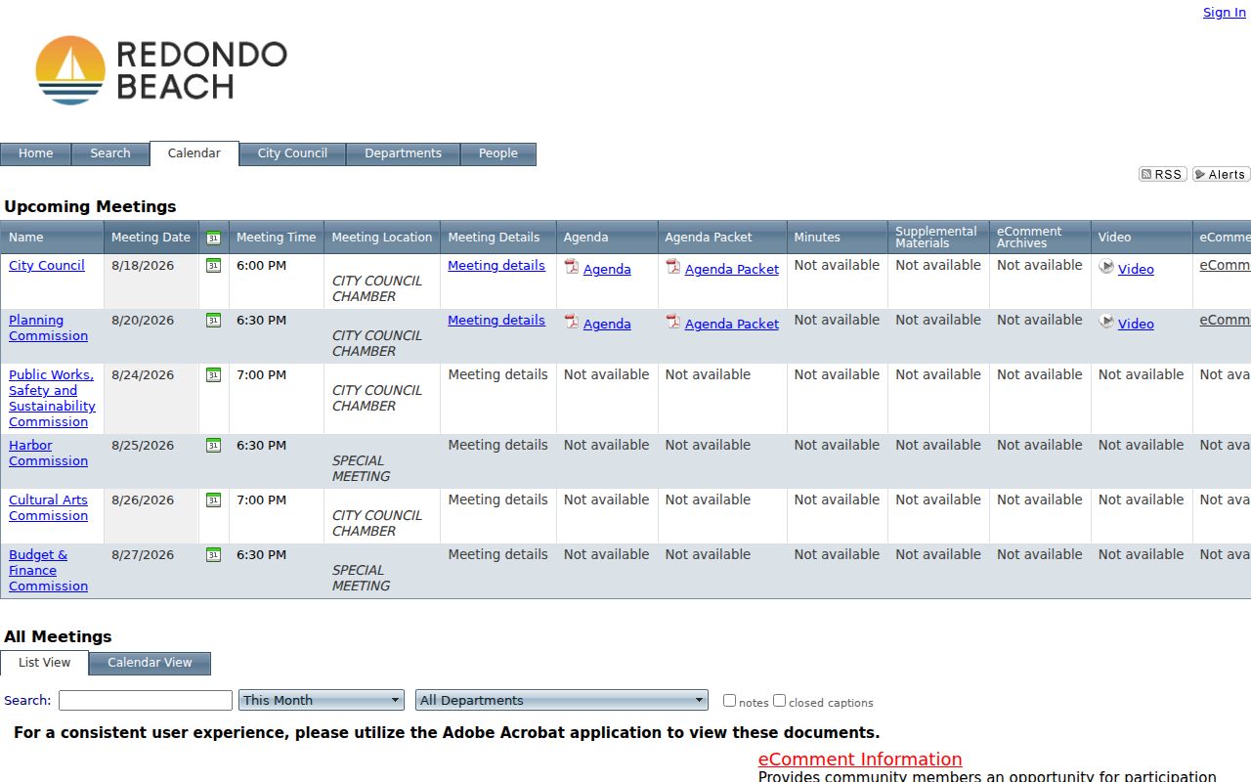Image resolution: width=1251 pixels, height=782 pixels.
Task: Open the This Month date dropdown
Action: pos(322,700)
